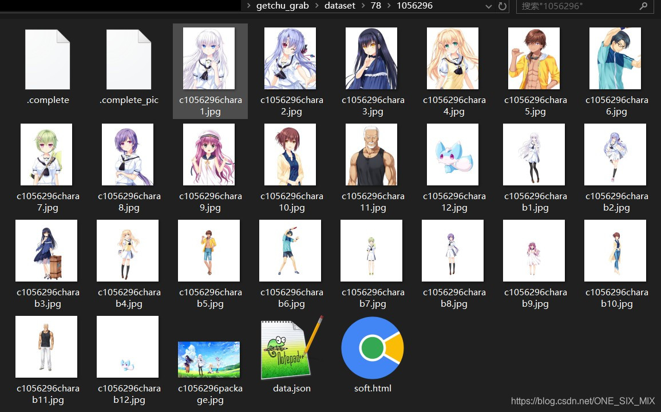Select c1056296chara5.jpg thumbnail
Image resolution: width=661 pixels, height=412 pixels.
[x=534, y=58]
